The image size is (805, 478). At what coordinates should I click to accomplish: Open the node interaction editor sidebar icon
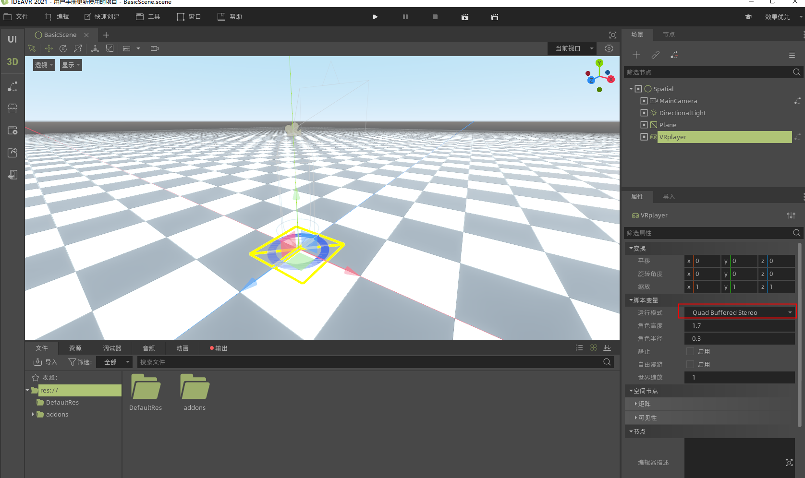[x=12, y=86]
